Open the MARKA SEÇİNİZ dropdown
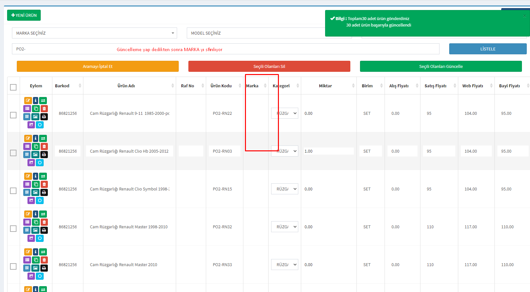Screen dimensions: 530x292 pyautogui.click(x=94, y=33)
